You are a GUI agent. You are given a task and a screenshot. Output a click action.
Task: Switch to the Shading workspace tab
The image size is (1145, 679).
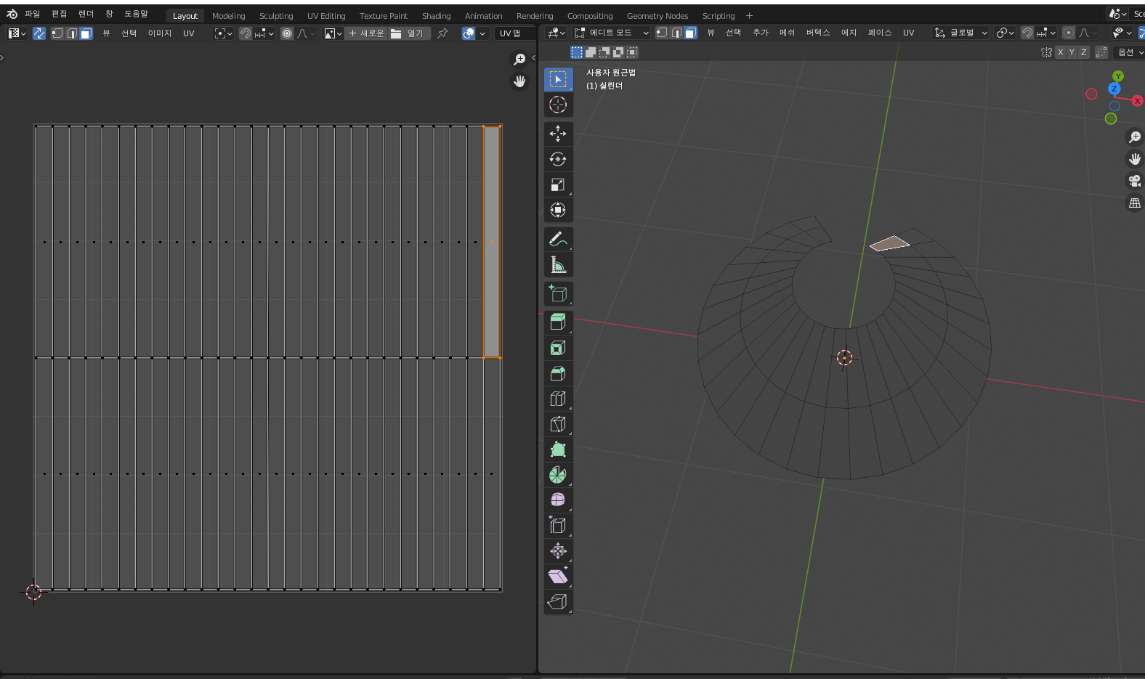point(436,16)
